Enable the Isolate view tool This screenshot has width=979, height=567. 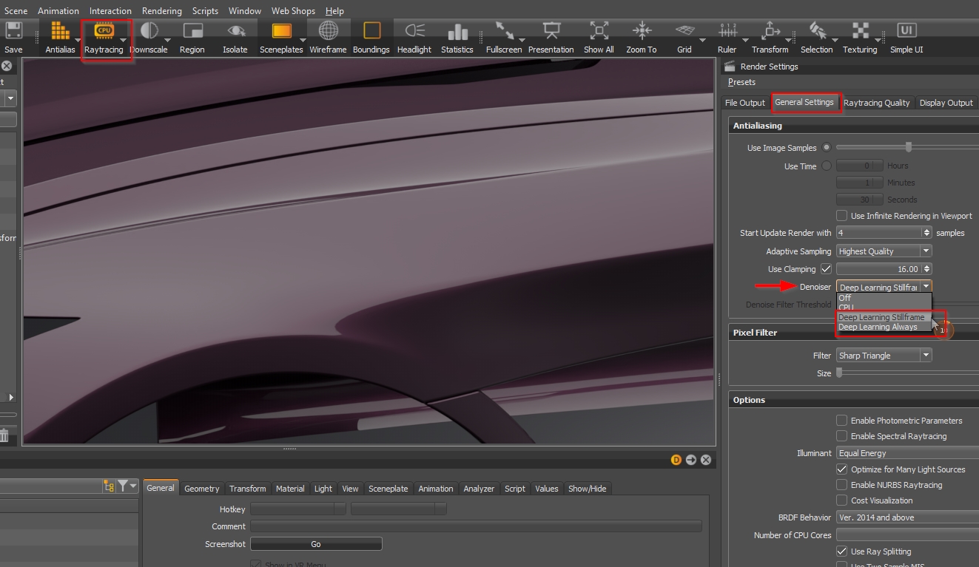[235, 32]
